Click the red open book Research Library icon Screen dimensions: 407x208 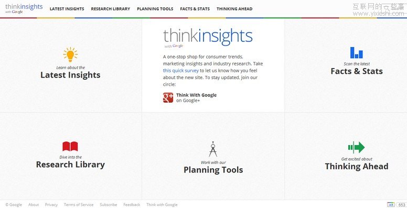(70, 146)
